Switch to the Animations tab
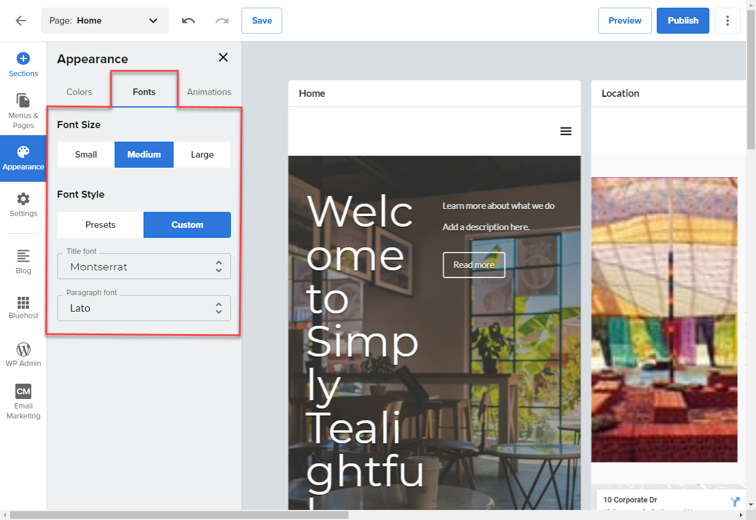The image size is (756, 520). click(209, 92)
